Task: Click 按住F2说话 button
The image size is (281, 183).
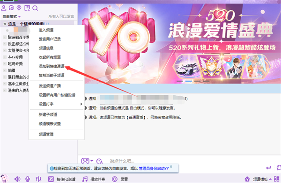Action: (66, 179)
